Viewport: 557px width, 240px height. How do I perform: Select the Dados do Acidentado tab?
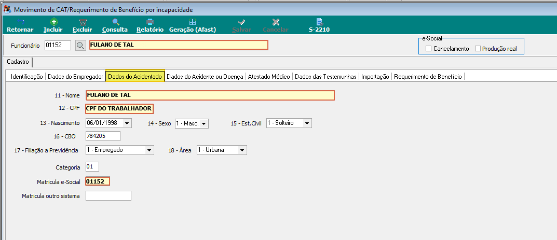135,76
